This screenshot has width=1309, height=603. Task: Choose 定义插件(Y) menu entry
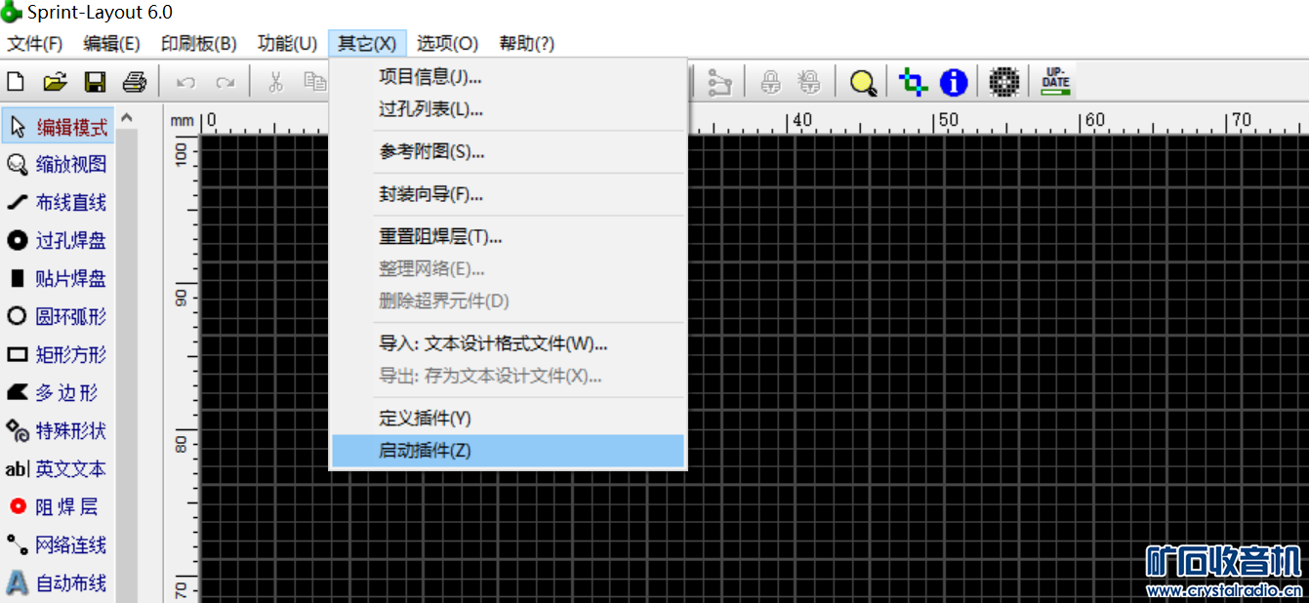(508, 419)
